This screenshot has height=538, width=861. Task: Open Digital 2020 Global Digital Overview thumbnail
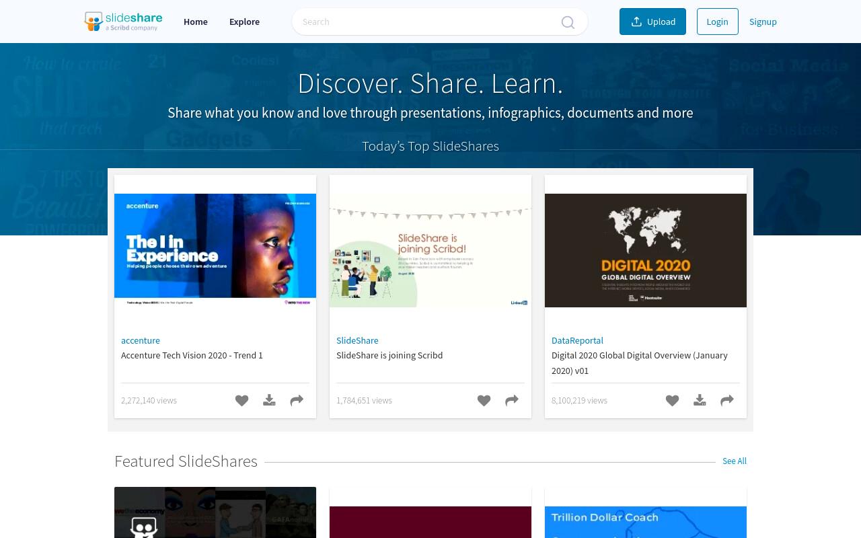646,250
